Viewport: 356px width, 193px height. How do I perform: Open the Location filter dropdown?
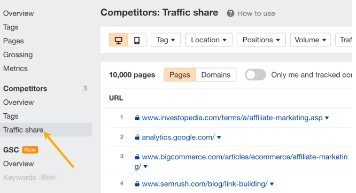point(208,40)
